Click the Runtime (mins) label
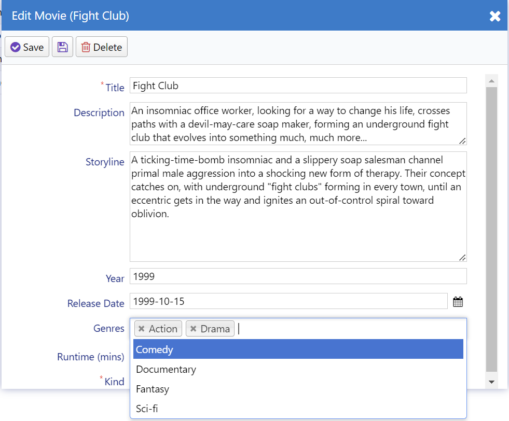Viewport: 509px width, 421px height. (x=91, y=357)
